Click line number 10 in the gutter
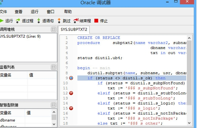Viewport: 197px width, 128px height. 65,83
